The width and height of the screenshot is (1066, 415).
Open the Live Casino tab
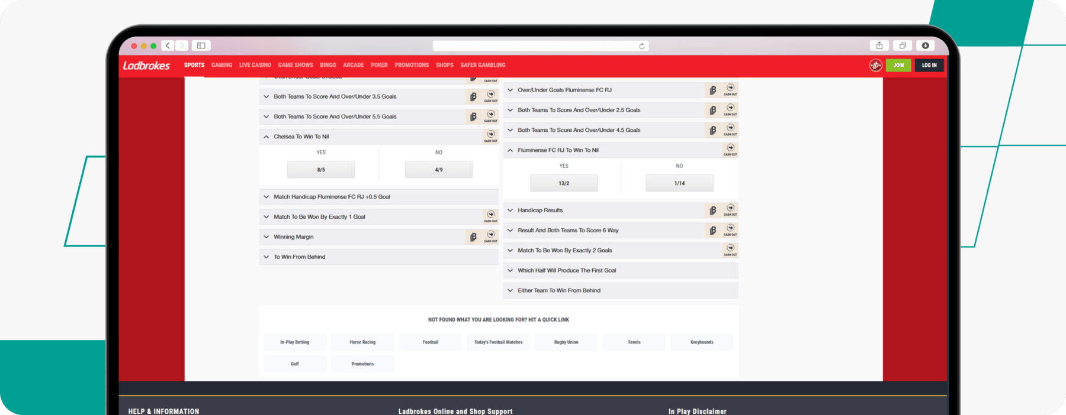pos(255,65)
